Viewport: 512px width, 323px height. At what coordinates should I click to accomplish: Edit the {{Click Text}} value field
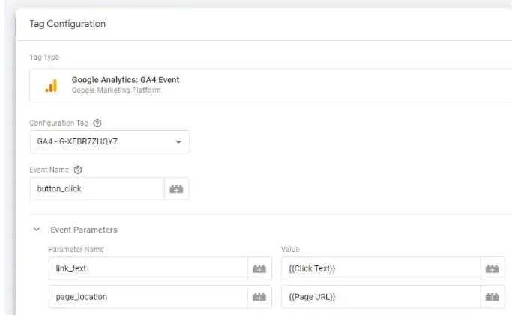381,268
